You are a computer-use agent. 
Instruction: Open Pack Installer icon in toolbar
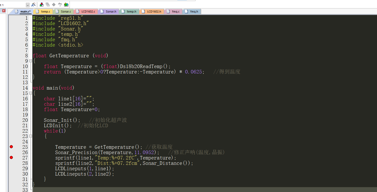coord(66,5)
